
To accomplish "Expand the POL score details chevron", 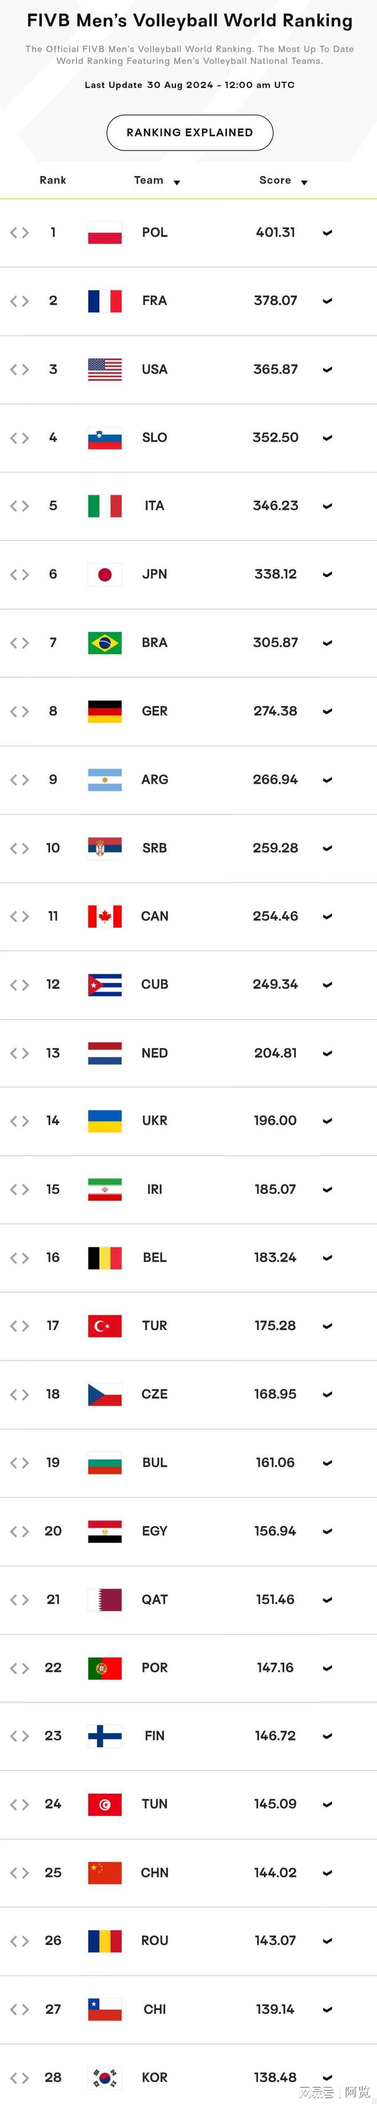I will click(327, 233).
